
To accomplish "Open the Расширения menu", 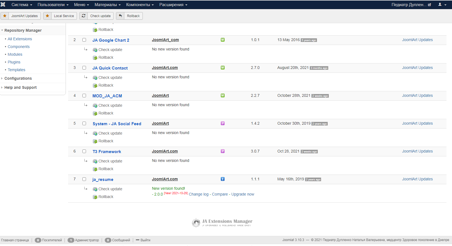I will 173,5.
